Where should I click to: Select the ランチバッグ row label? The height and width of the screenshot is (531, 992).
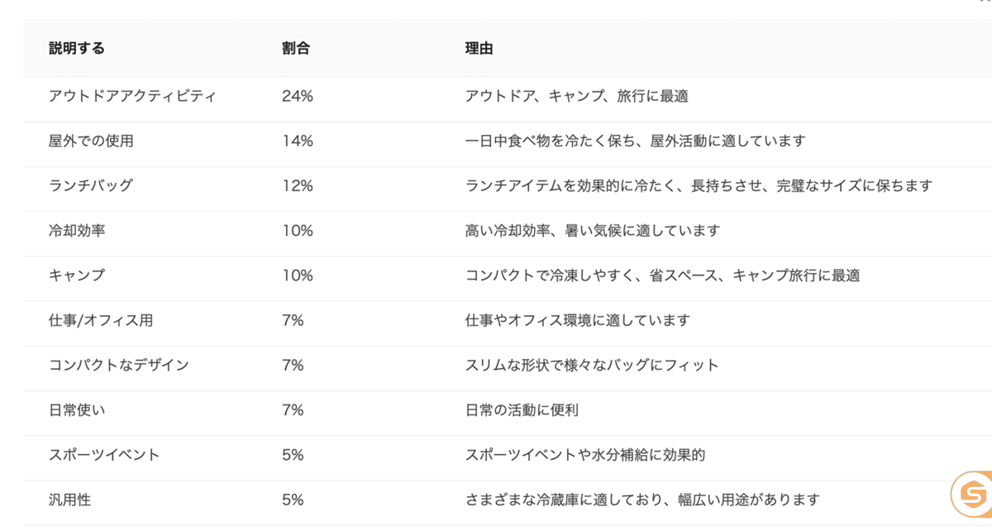coord(90,185)
